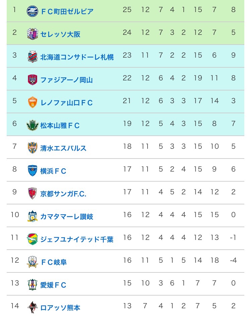Click the ジェフユナイテッド千葉 name link
This screenshot has height=316, width=251.
pyautogui.click(x=77, y=239)
